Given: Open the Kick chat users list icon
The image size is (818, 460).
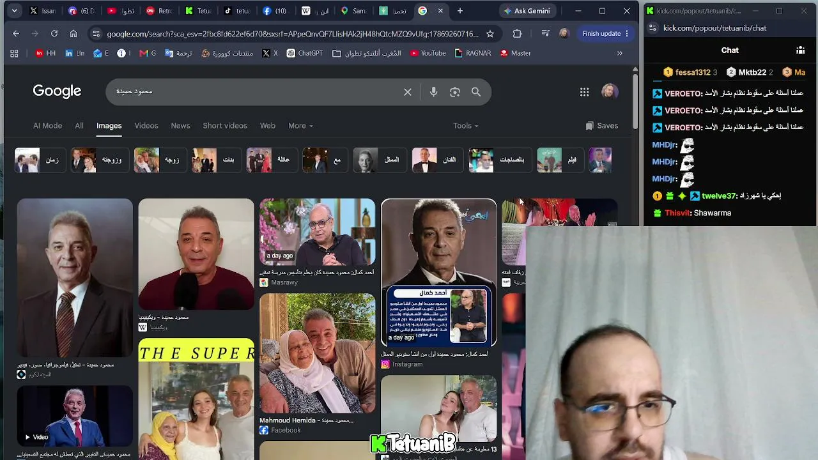Looking at the screenshot, I should (800, 50).
